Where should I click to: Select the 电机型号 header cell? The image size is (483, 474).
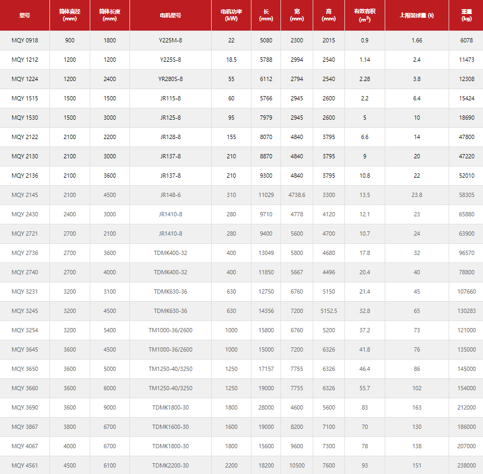tap(170, 16)
